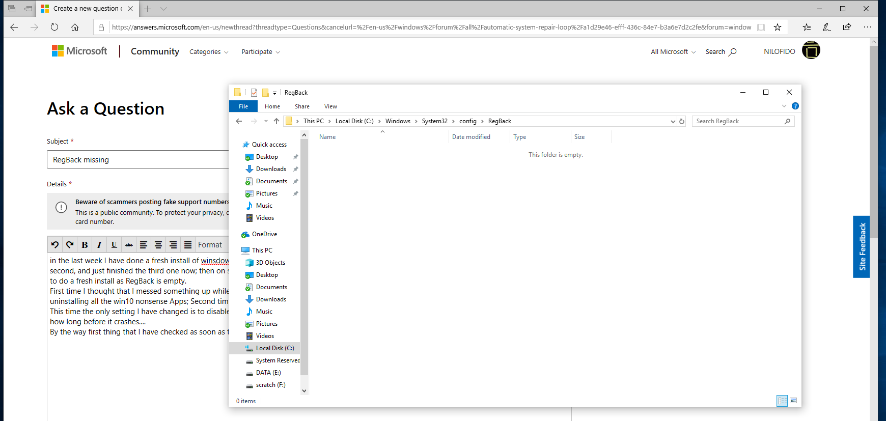
Task: Open the Edge favorites hub icon
Action: [807, 27]
